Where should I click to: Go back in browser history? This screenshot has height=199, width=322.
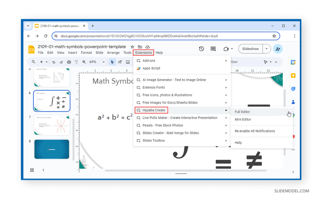click(x=28, y=36)
